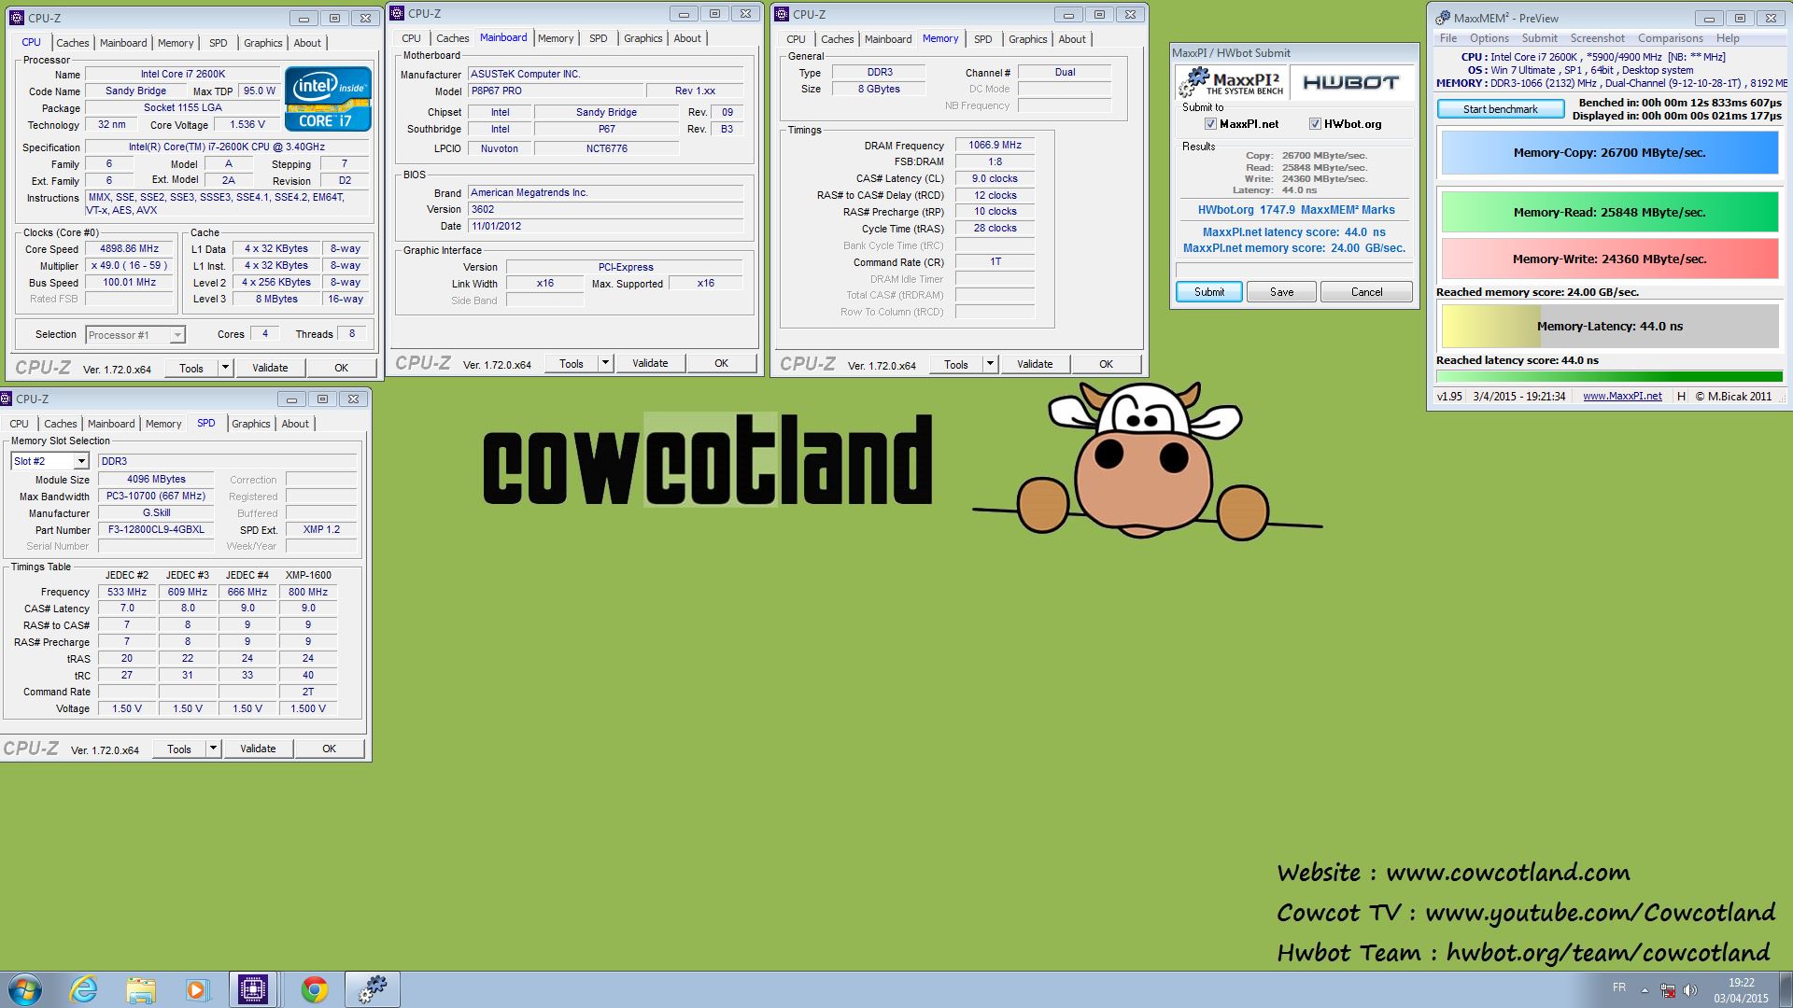Click the disconnected network tray icon
The image size is (1793, 1008).
[1668, 990]
